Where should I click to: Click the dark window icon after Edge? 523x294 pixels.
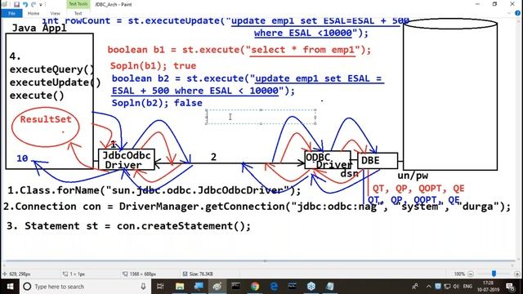[293, 287]
